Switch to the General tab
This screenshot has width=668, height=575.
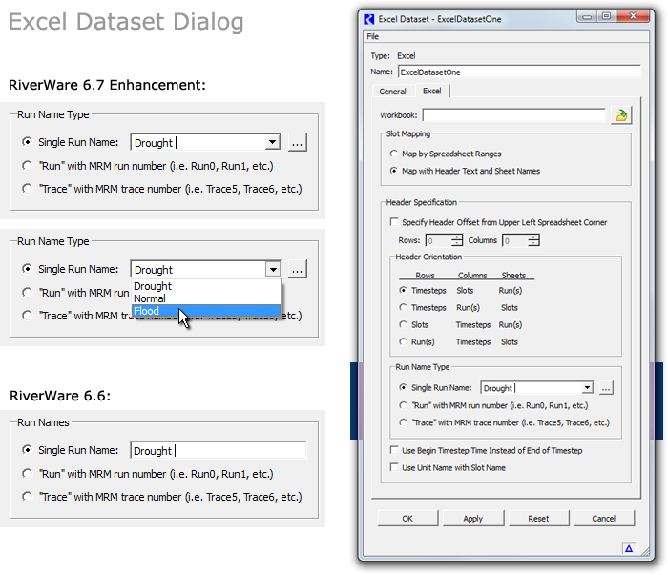pos(392,92)
